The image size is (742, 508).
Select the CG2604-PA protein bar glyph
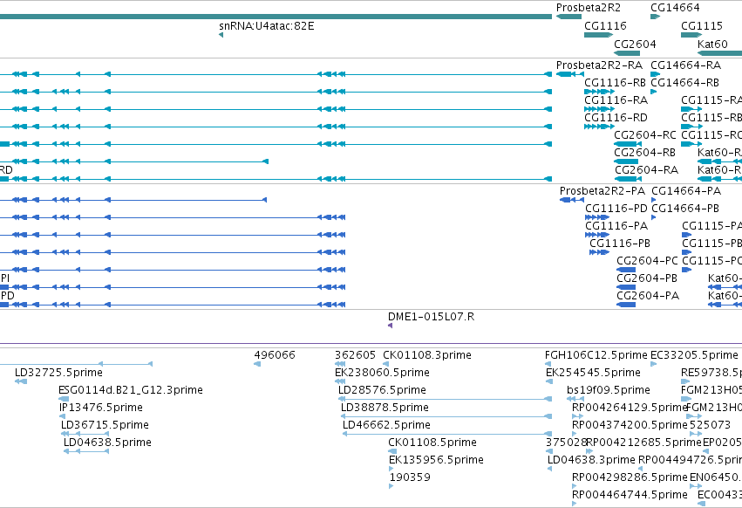[626, 305]
